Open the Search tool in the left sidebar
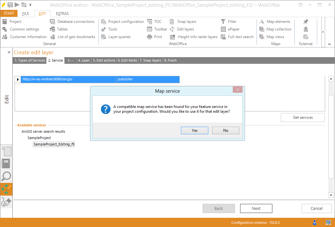The image size is (335, 227). (x=6, y=176)
